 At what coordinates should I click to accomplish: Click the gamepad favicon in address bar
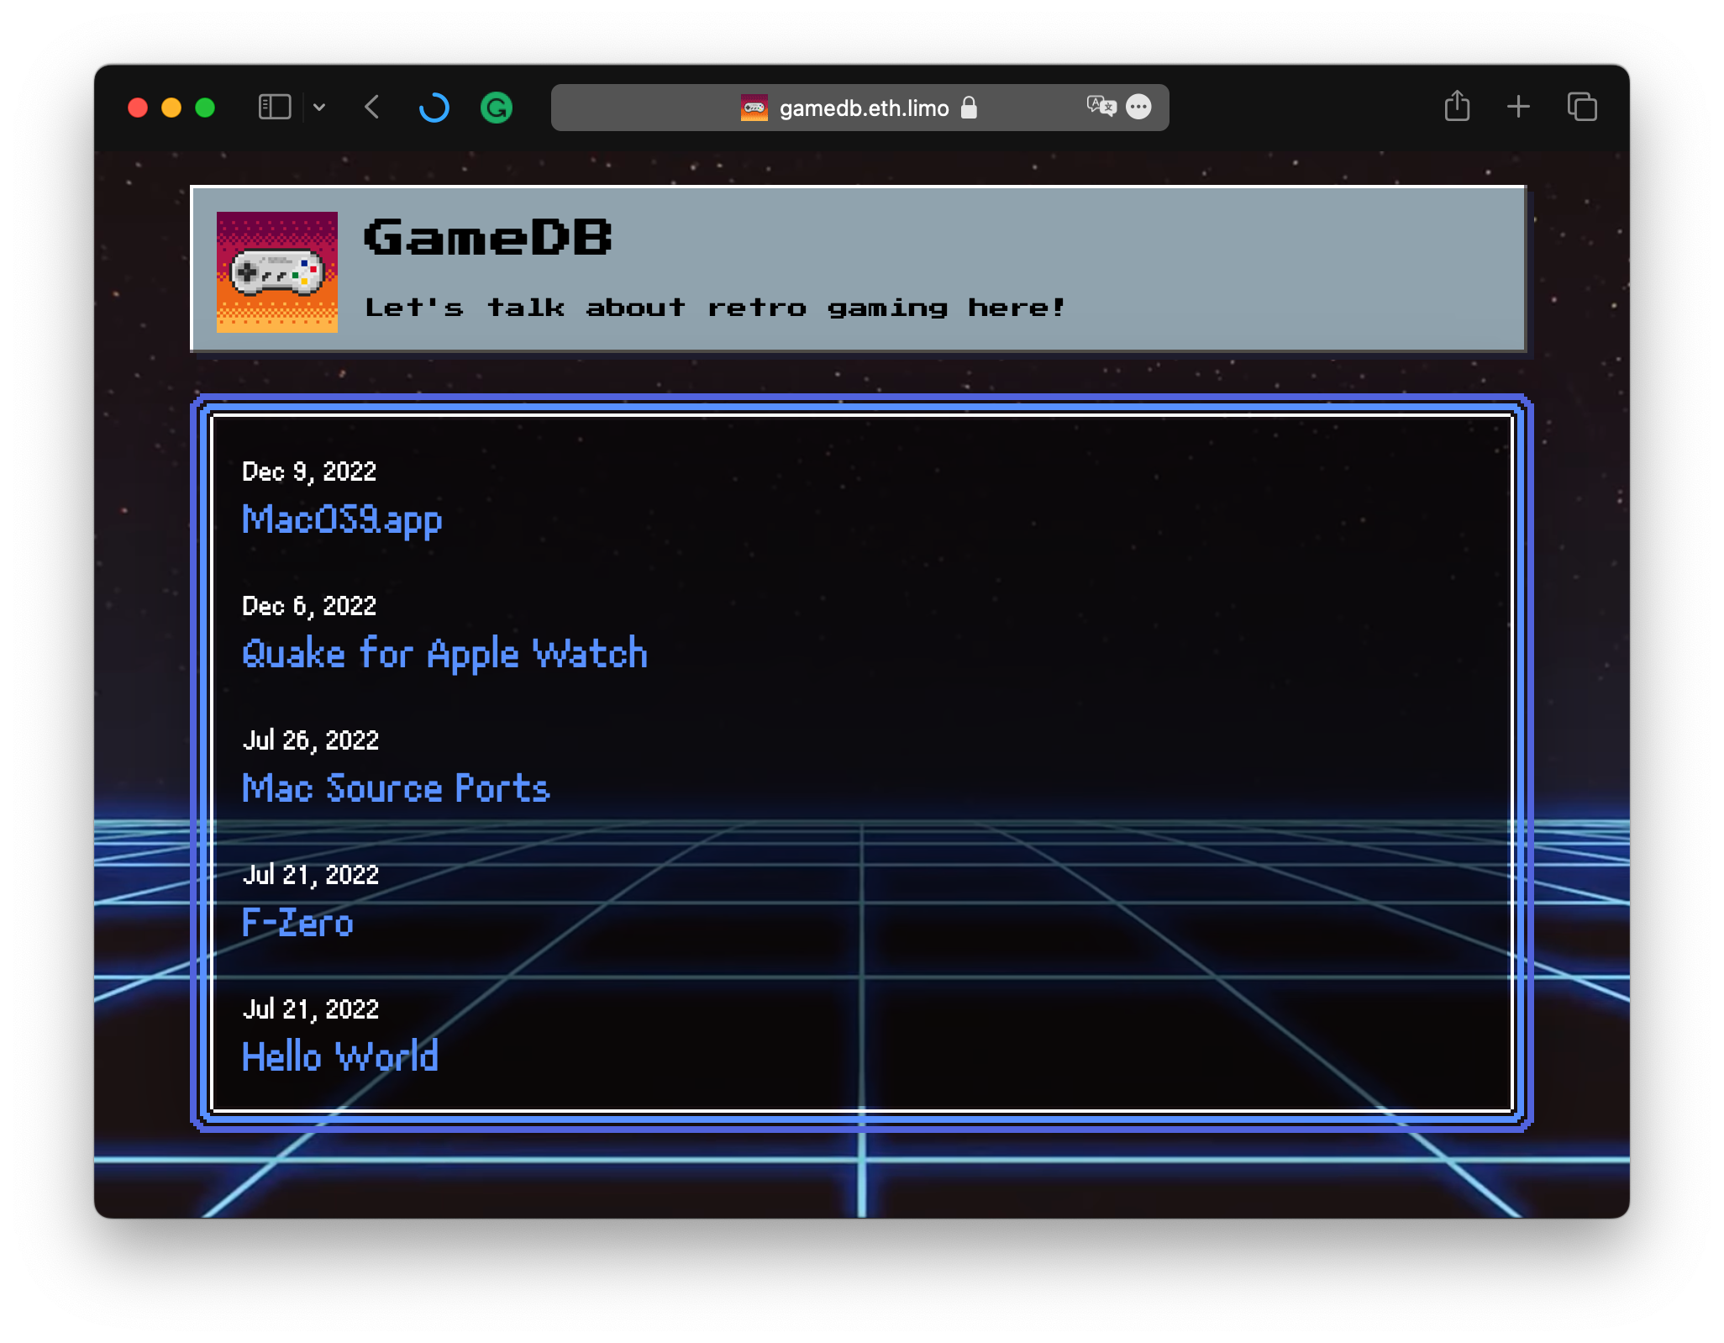click(x=754, y=108)
